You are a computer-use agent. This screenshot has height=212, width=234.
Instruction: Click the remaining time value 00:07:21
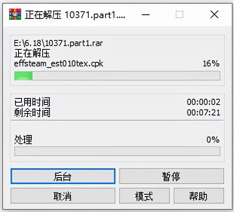[x=203, y=112]
